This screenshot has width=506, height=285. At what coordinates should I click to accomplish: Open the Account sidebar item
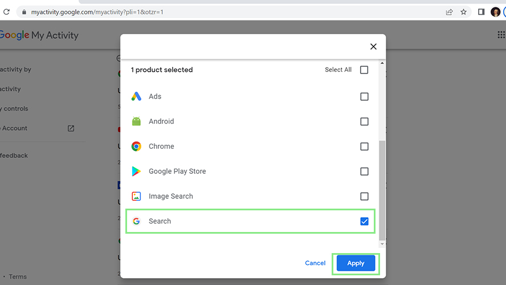coord(14,128)
